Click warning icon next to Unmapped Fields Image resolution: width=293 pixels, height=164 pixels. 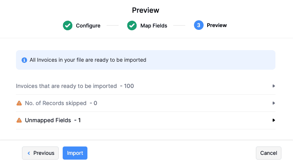19,120
